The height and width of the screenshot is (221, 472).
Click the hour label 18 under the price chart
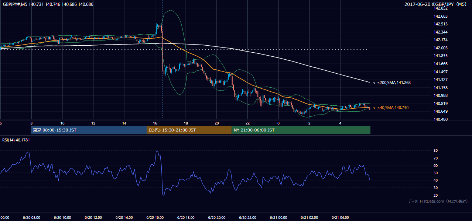tap(186, 123)
